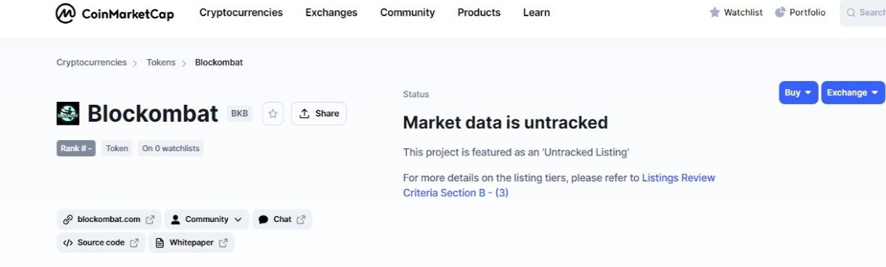Open Listings Review Criteria Section B link
886x267 pixels.
coord(559,185)
